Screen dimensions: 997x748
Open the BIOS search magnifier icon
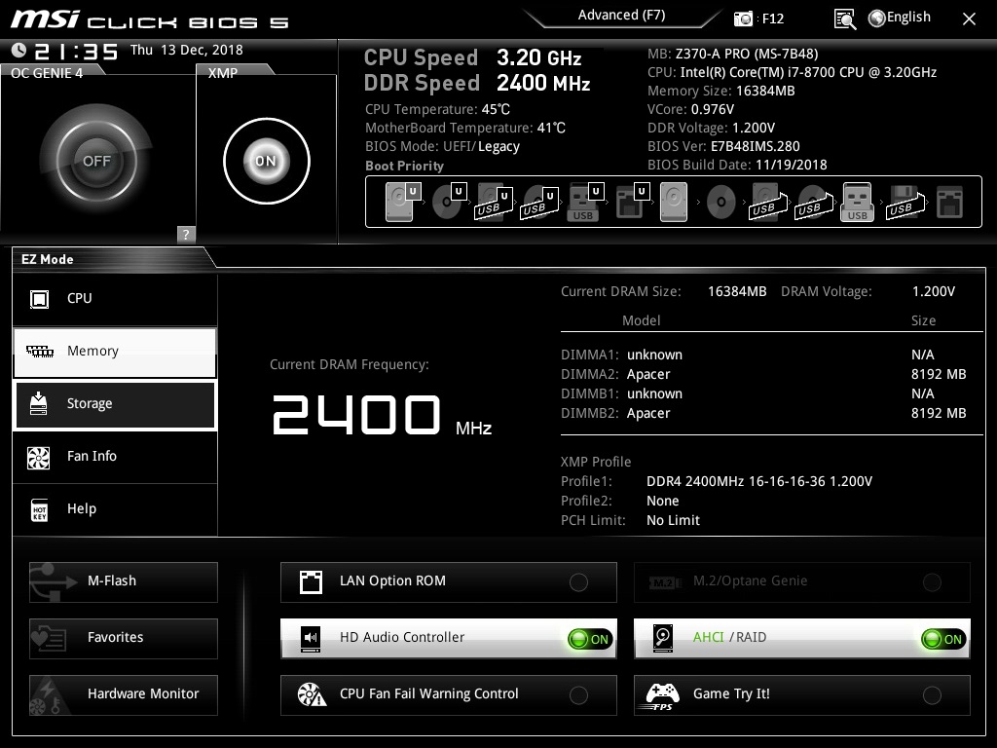(844, 19)
